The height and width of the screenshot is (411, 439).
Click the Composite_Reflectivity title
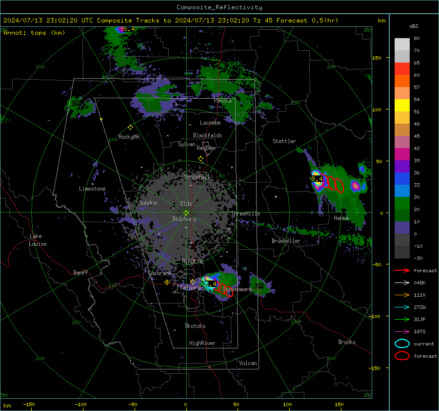click(219, 7)
